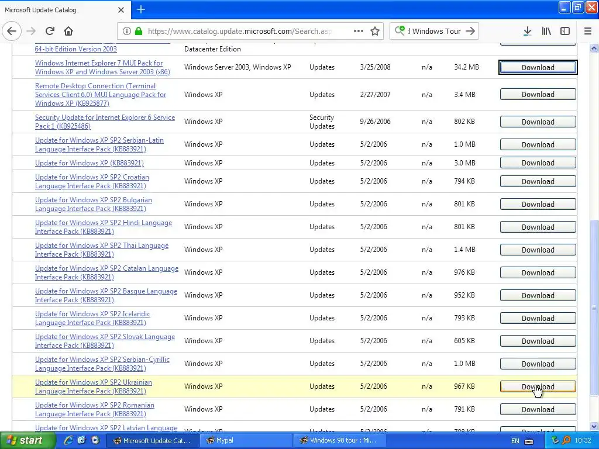
Task: Open Ukrainian Language Interface Pack link
Action: [x=93, y=387]
